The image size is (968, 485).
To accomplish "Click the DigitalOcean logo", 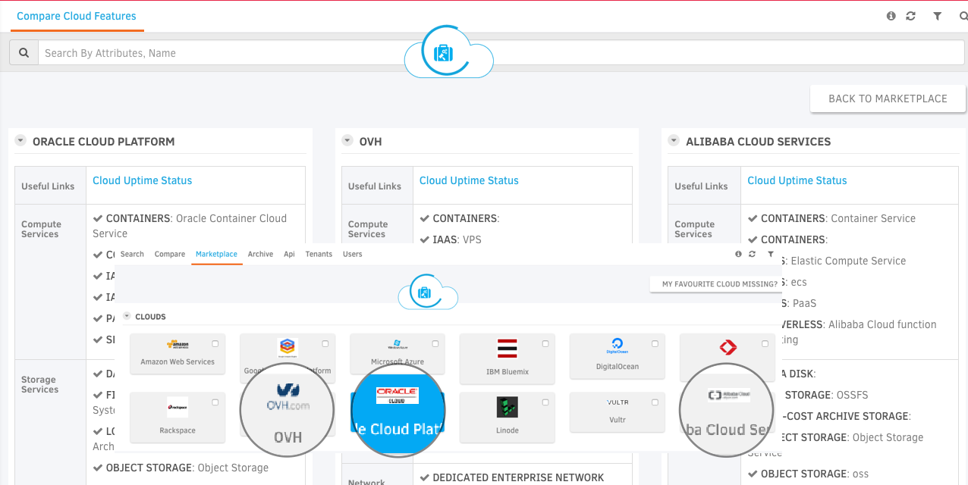I will point(617,347).
